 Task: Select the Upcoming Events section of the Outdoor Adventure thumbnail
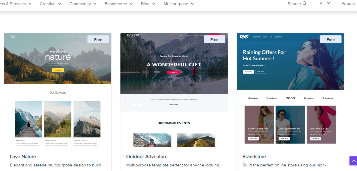(174, 123)
